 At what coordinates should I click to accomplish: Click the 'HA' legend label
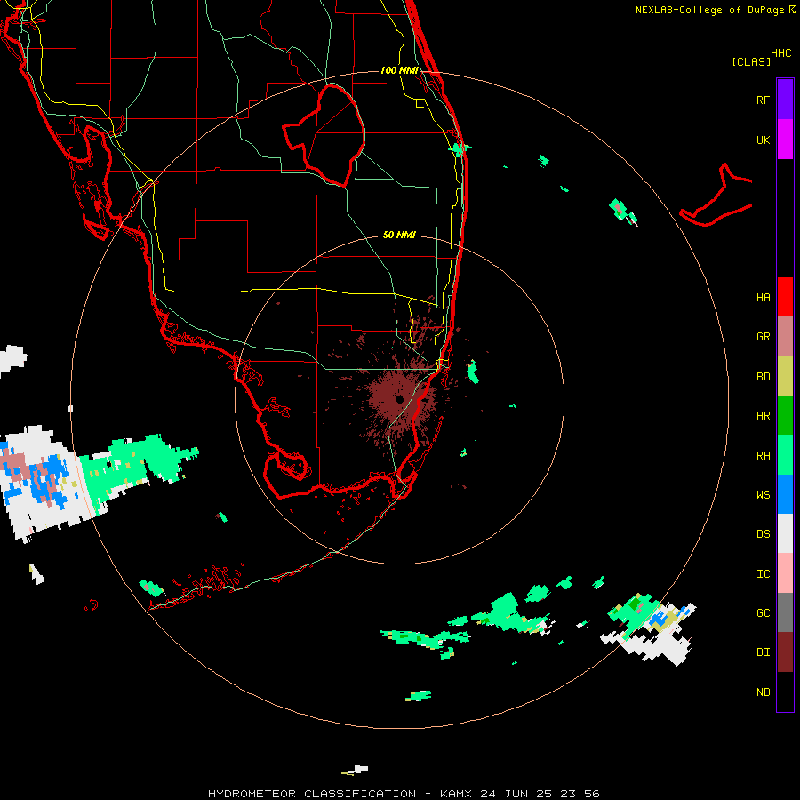tap(764, 298)
